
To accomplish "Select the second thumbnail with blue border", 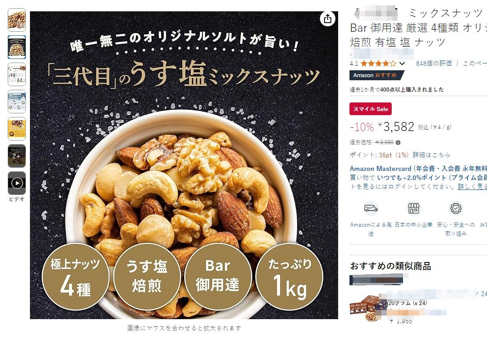I will pyautogui.click(x=17, y=47).
